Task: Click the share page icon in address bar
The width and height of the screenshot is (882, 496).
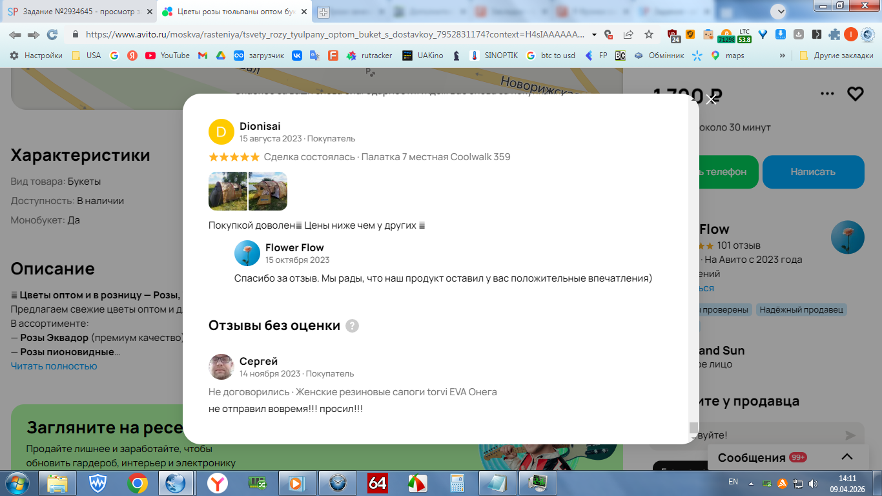Action: (628, 34)
